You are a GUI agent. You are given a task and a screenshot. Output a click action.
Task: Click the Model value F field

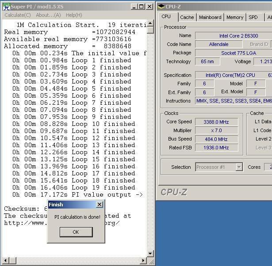click(x=256, y=84)
